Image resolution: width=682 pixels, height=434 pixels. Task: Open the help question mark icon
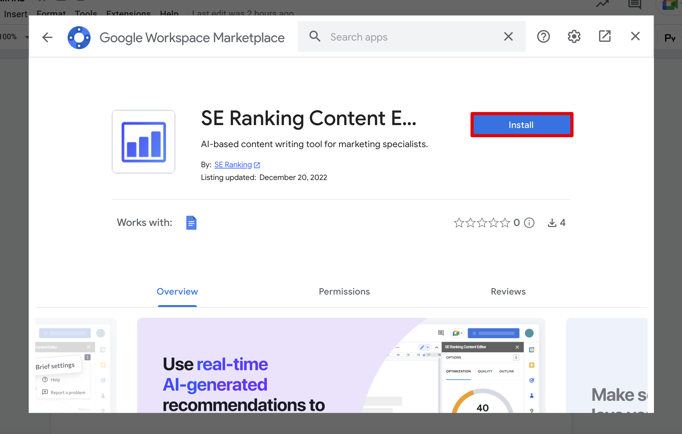(x=543, y=36)
